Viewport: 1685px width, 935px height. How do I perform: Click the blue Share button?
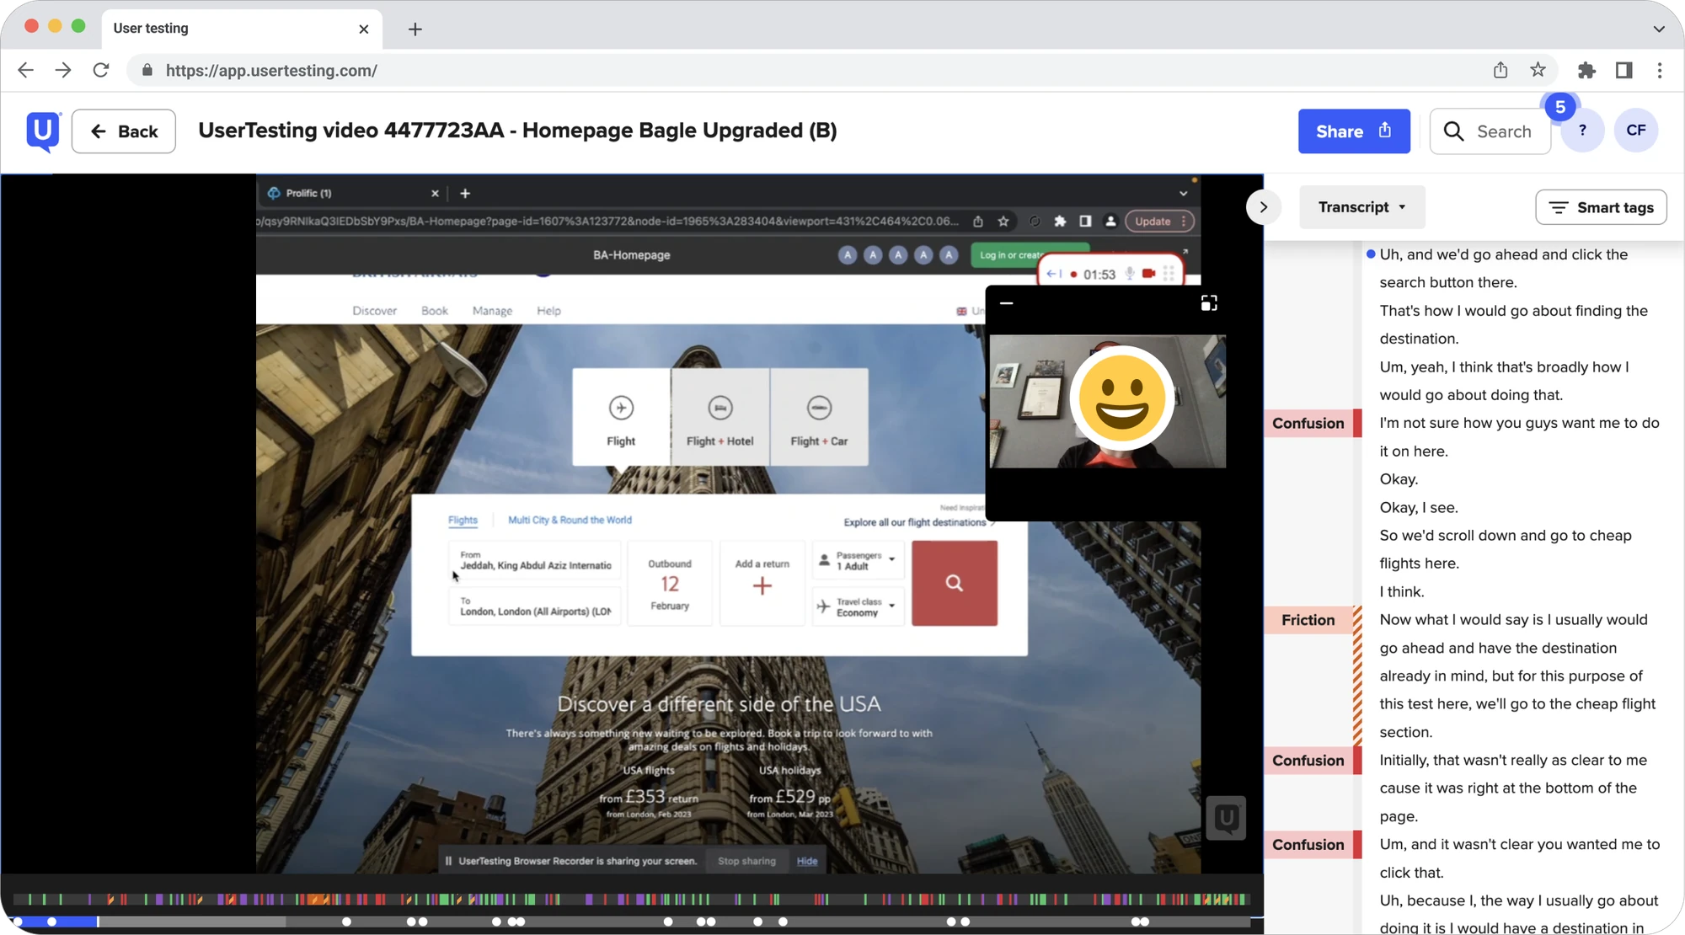(1354, 131)
